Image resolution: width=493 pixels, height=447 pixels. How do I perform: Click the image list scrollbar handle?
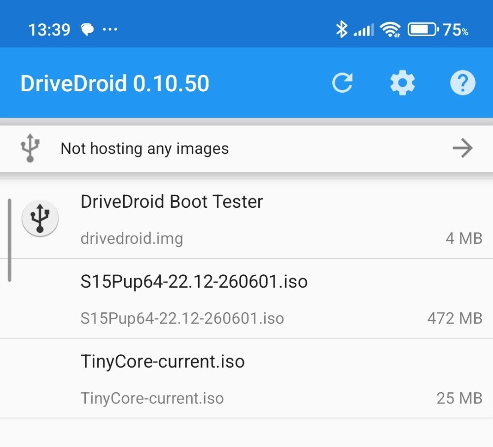click(10, 240)
